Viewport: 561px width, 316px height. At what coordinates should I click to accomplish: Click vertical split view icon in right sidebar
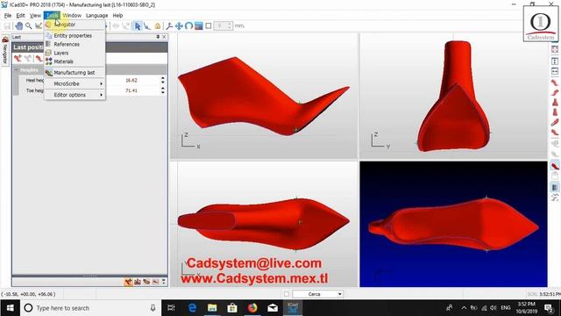[555, 61]
